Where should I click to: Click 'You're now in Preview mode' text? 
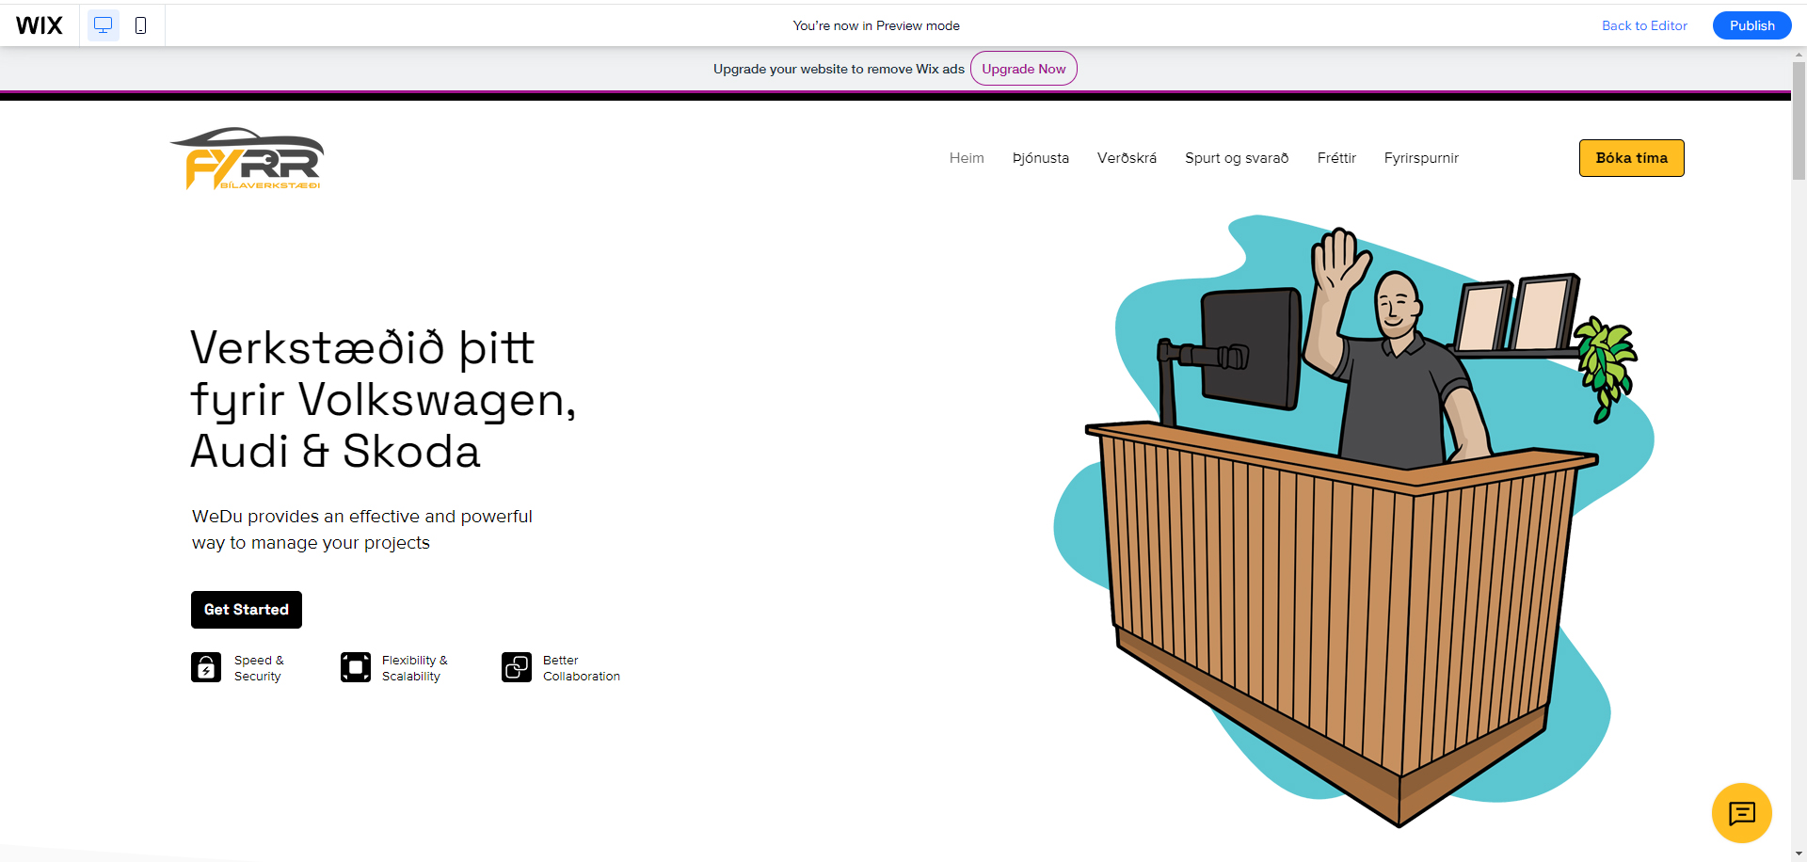click(x=876, y=25)
